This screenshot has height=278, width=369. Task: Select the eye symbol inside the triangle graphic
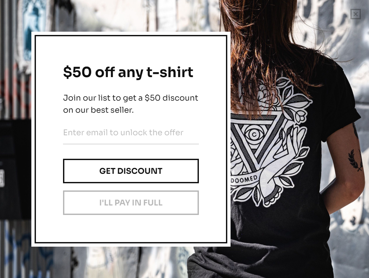click(x=254, y=134)
